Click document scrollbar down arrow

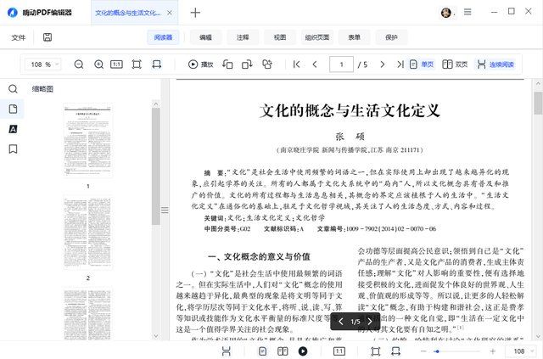click(538, 336)
